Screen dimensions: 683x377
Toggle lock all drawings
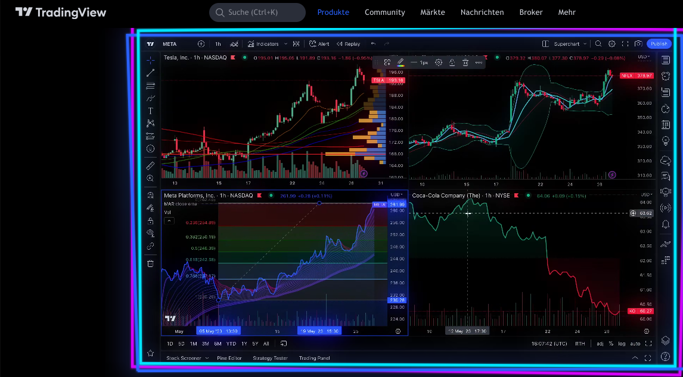point(150,221)
